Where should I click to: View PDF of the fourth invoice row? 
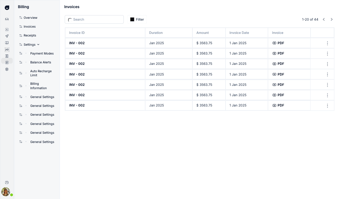point(278,74)
